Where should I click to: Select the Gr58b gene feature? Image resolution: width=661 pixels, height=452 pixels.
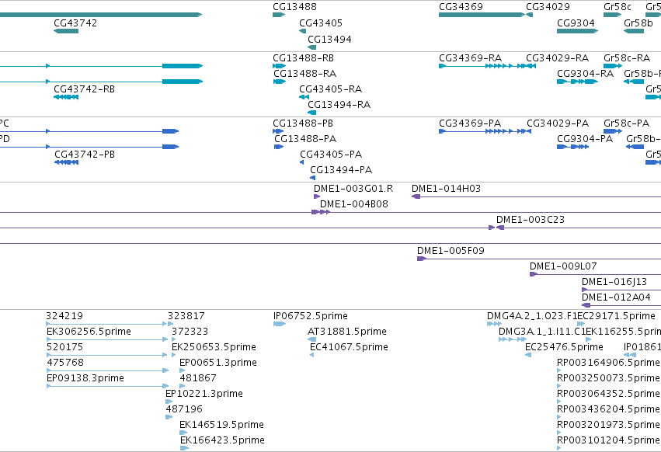click(x=634, y=31)
